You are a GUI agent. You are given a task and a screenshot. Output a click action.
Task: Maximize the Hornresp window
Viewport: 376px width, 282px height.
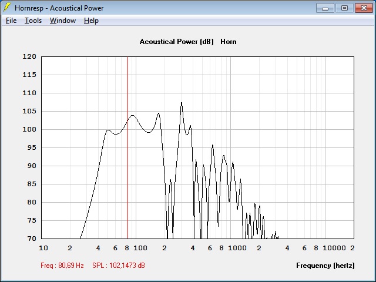pos(344,8)
